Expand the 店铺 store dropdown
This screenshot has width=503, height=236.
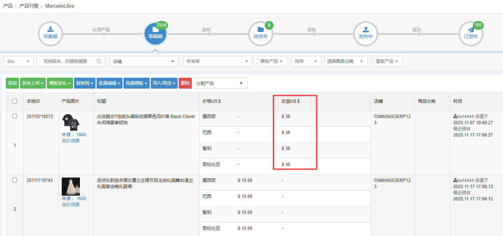pyautogui.click(x=144, y=61)
